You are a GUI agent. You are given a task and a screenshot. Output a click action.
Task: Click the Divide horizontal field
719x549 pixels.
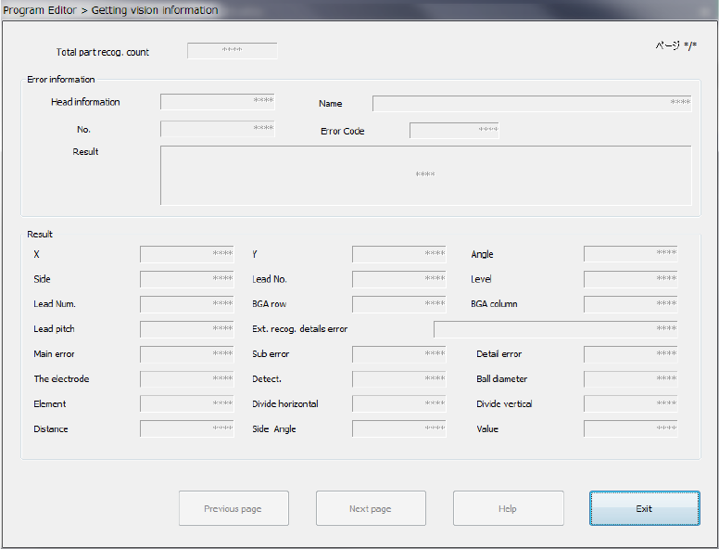pos(398,404)
